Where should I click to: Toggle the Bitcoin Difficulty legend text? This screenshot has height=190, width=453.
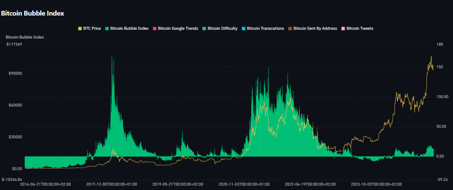coord(222,28)
